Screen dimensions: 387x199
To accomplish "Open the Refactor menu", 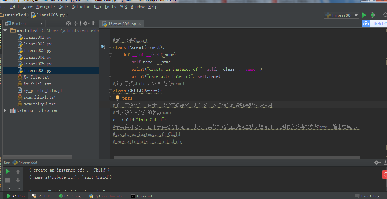I will (x=81, y=7).
